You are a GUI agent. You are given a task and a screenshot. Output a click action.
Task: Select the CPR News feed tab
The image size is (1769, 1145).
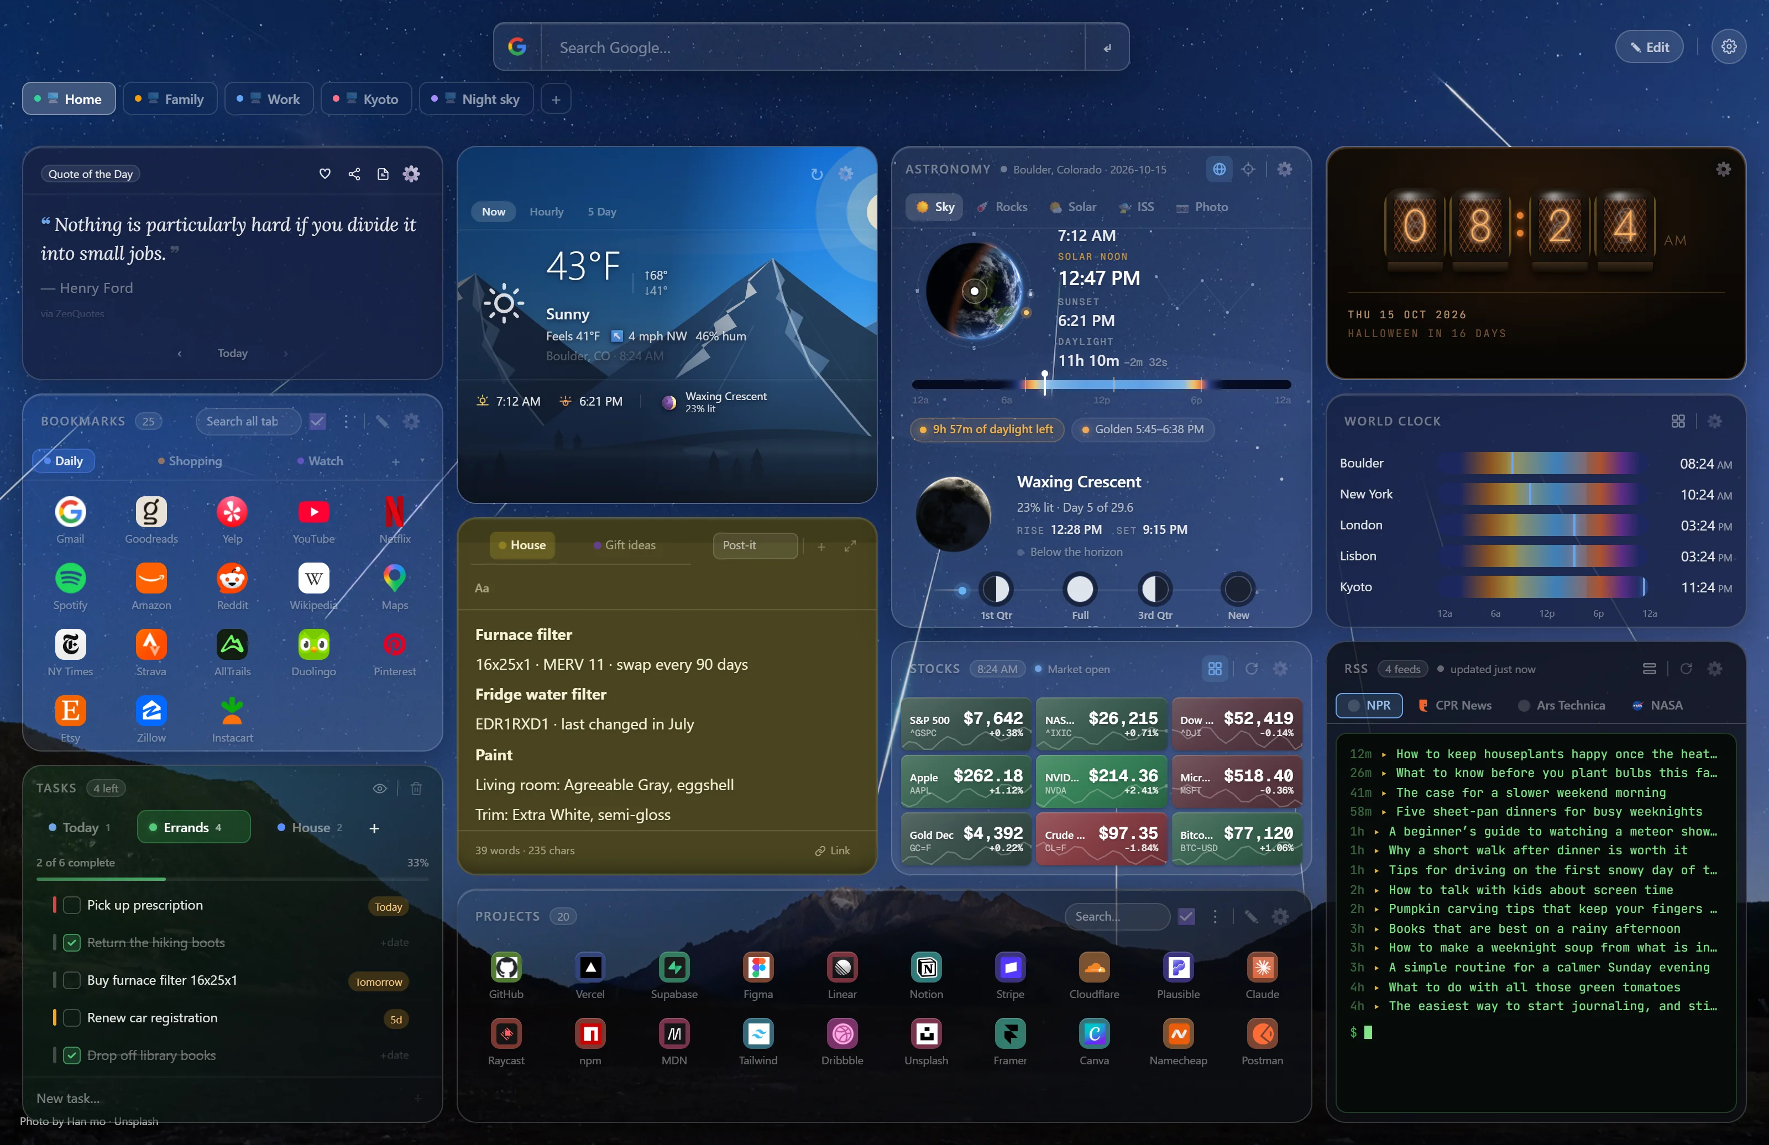click(1456, 705)
